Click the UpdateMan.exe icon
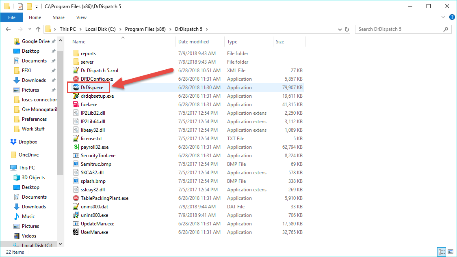This screenshot has width=457, height=257. click(76, 224)
